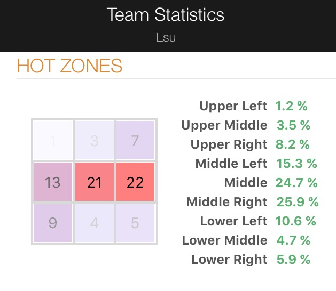The height and width of the screenshot is (291, 336).
Task: Select the Lower Left 10.6 % value
Action: click(x=296, y=221)
